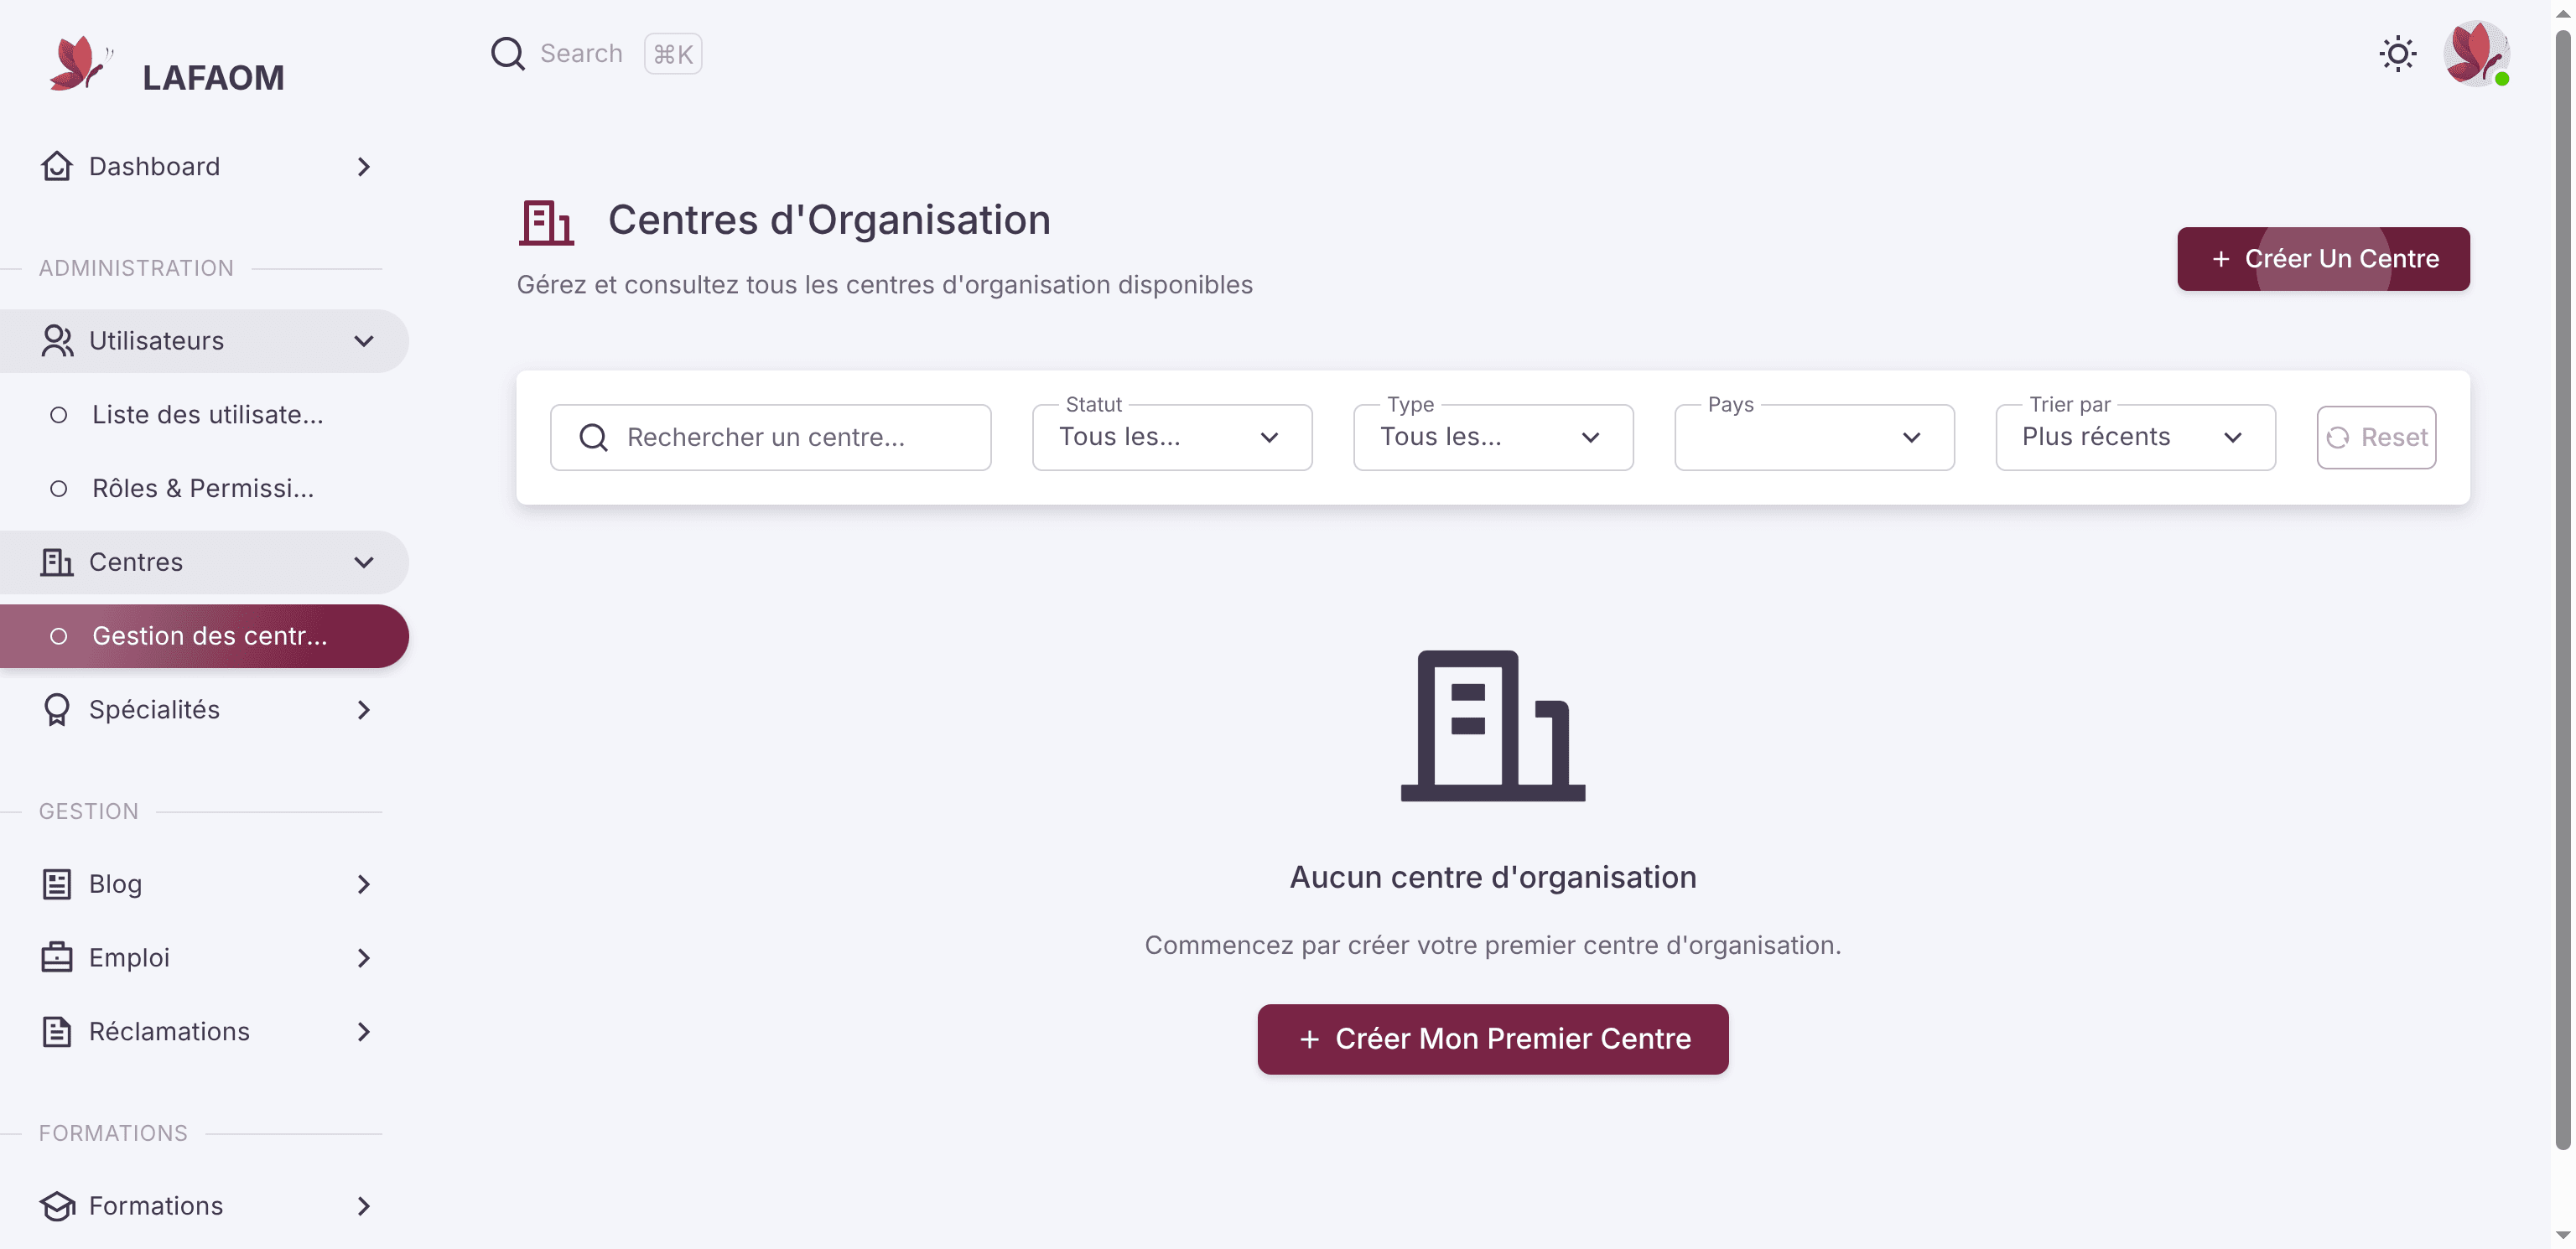Click Créer Mon Premier Centre button
2576x1249 pixels.
tap(1493, 1040)
